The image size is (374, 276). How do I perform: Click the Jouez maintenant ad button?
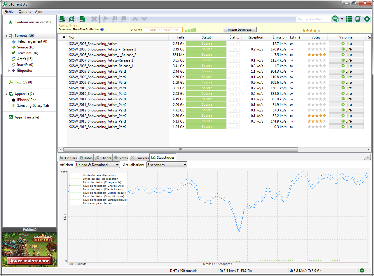click(29, 261)
